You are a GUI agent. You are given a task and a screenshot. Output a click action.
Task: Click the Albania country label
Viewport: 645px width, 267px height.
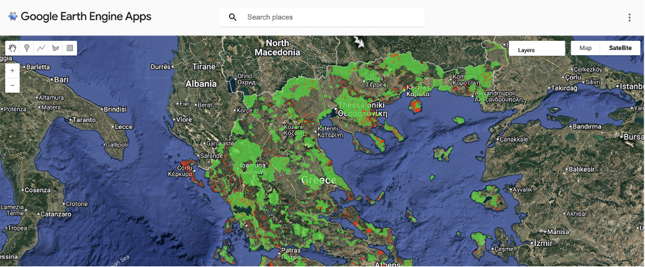(x=201, y=84)
